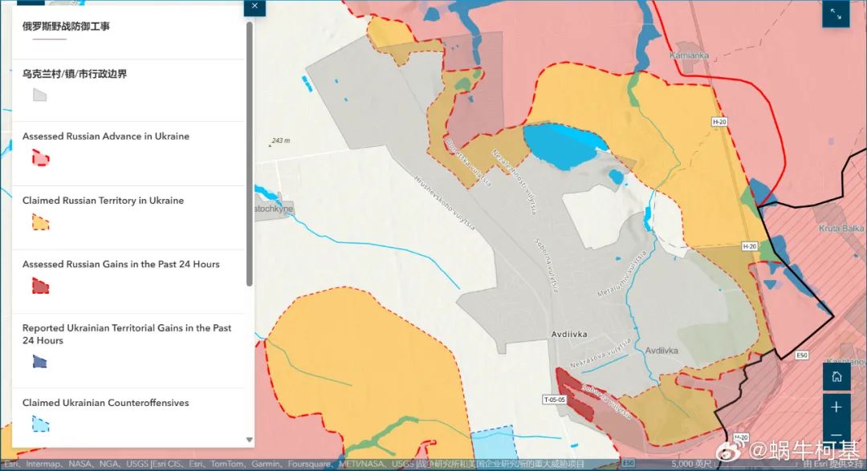Viewport: 867px width, 471px height.
Task: Click the 乌克兰村/镇/市行政边界 legend heading
Action: (x=74, y=74)
